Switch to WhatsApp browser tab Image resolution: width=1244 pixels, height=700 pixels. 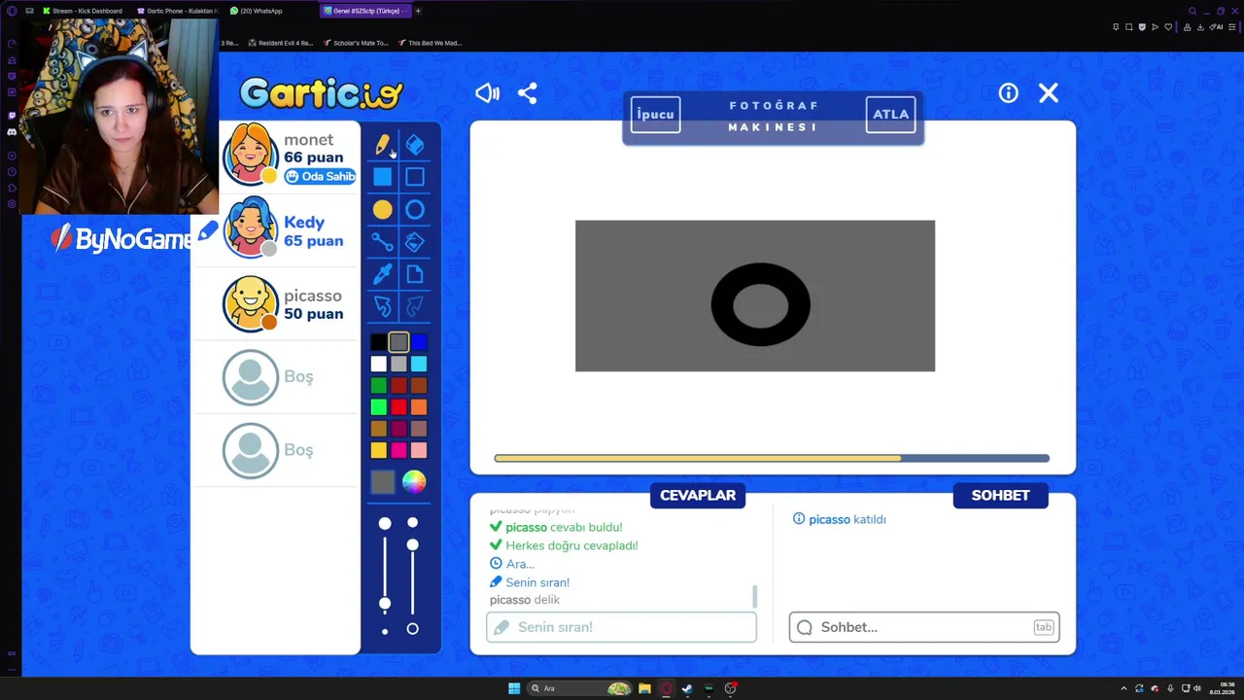pyautogui.click(x=258, y=11)
